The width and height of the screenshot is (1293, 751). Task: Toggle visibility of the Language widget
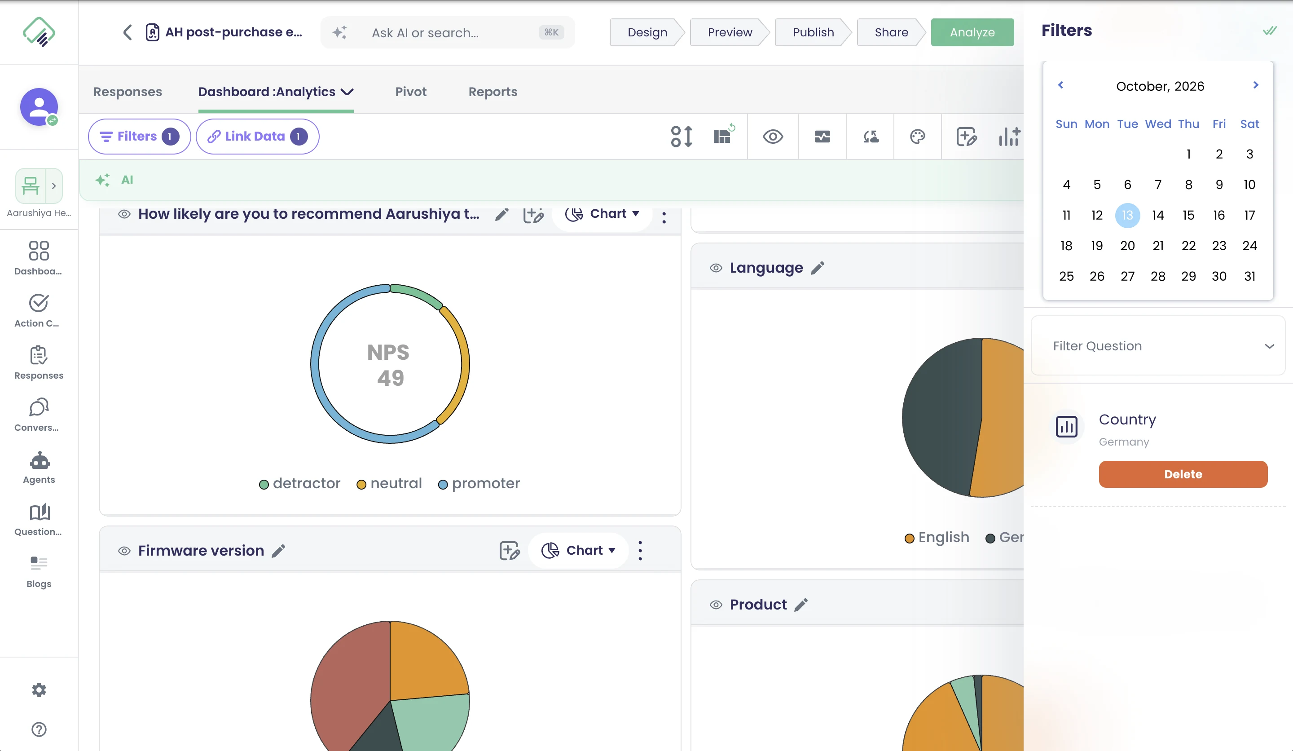click(x=716, y=268)
